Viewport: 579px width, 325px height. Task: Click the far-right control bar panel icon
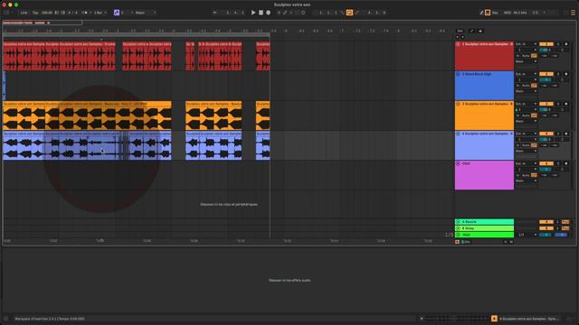pos(573,13)
